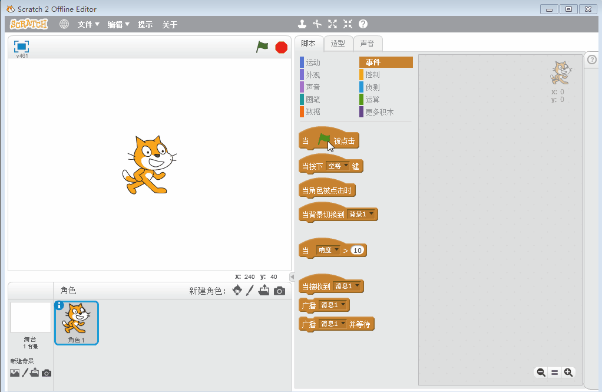Screen dimensions: 602x392
Task: Select the shrink sprite tool
Action: point(347,24)
